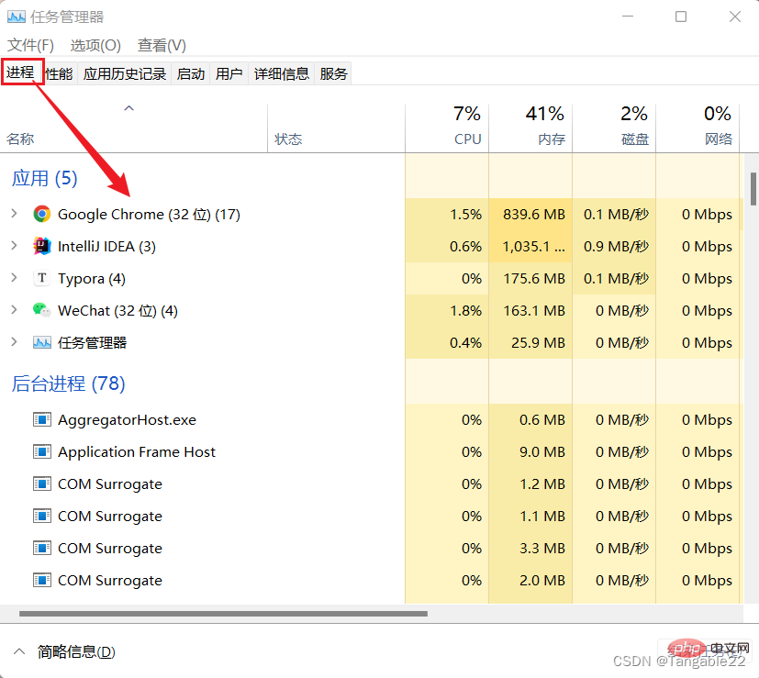Click the Task Manager title bar icon
This screenshot has height=678, width=759.
(16, 17)
